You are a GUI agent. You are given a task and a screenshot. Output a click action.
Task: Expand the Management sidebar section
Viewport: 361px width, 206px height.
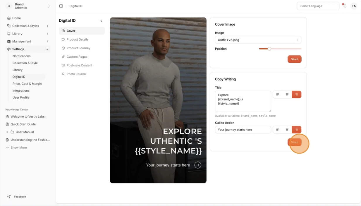(28, 41)
